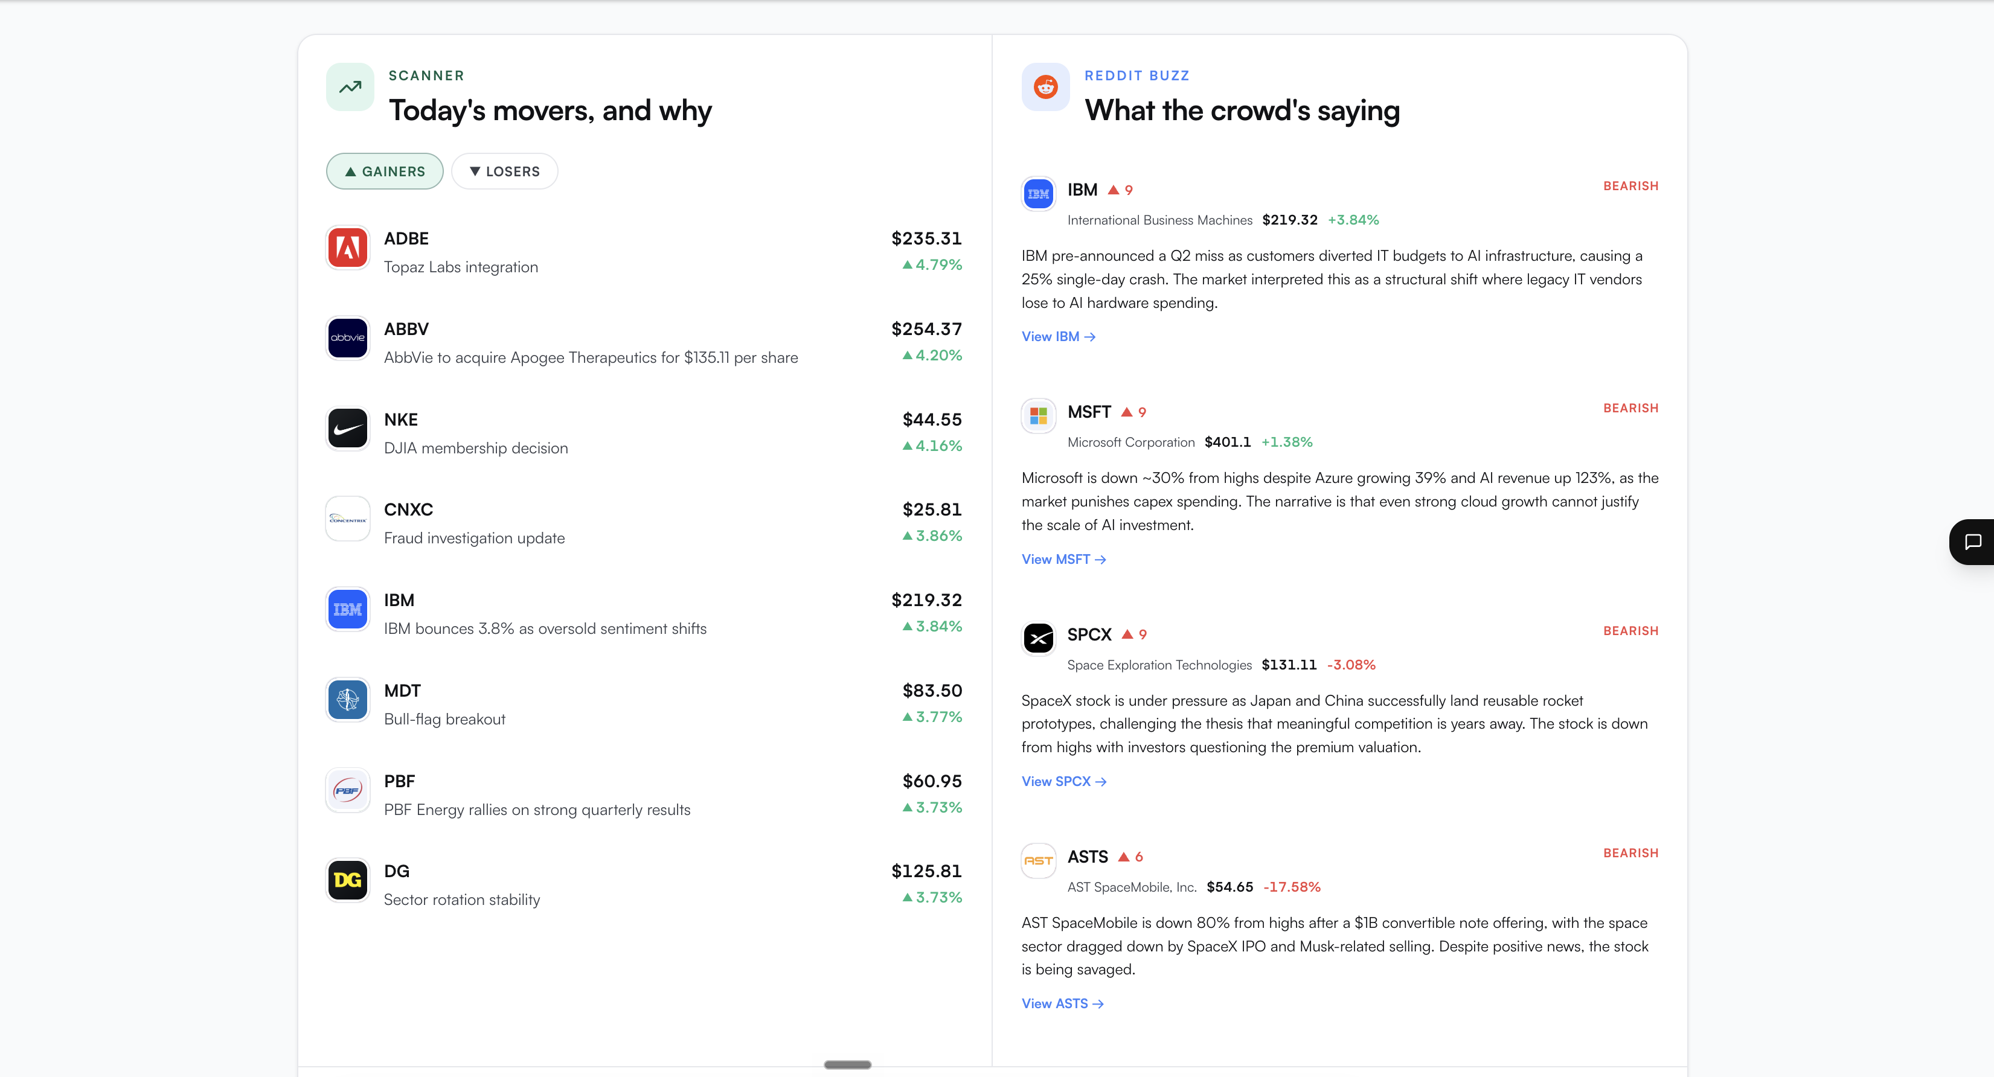Click the 'International Business Machines' company name
The height and width of the screenshot is (1077, 1994).
pos(1159,220)
